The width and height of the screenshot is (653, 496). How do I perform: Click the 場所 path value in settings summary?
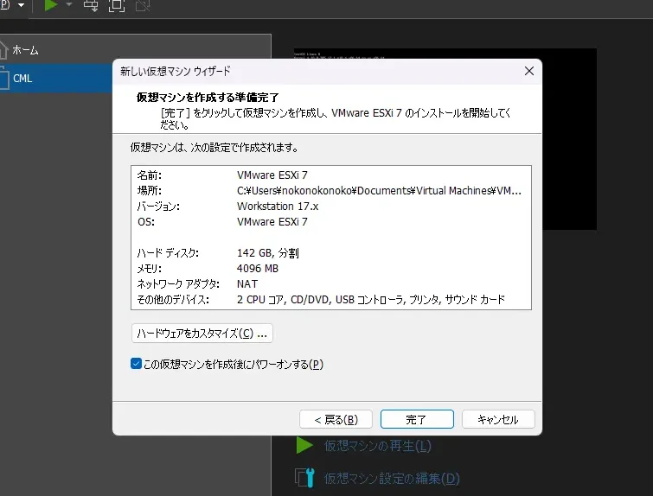point(379,191)
